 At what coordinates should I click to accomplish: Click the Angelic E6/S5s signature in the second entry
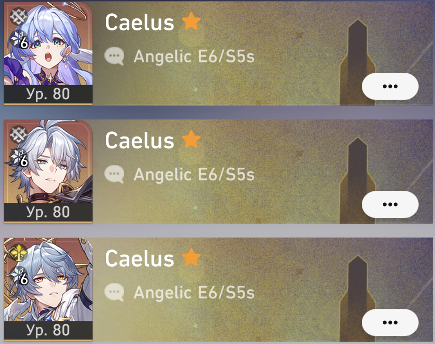194,175
